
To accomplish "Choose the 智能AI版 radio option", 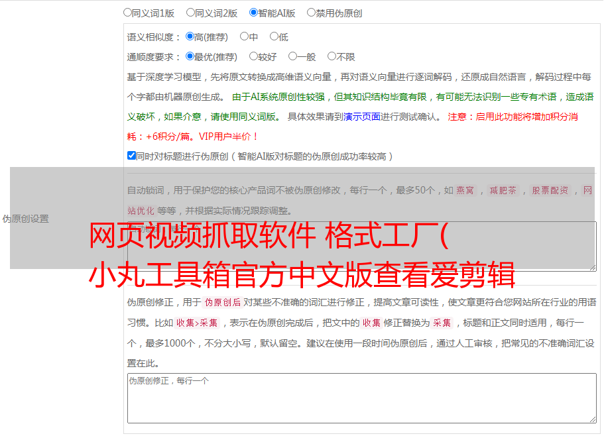I will pyautogui.click(x=253, y=12).
